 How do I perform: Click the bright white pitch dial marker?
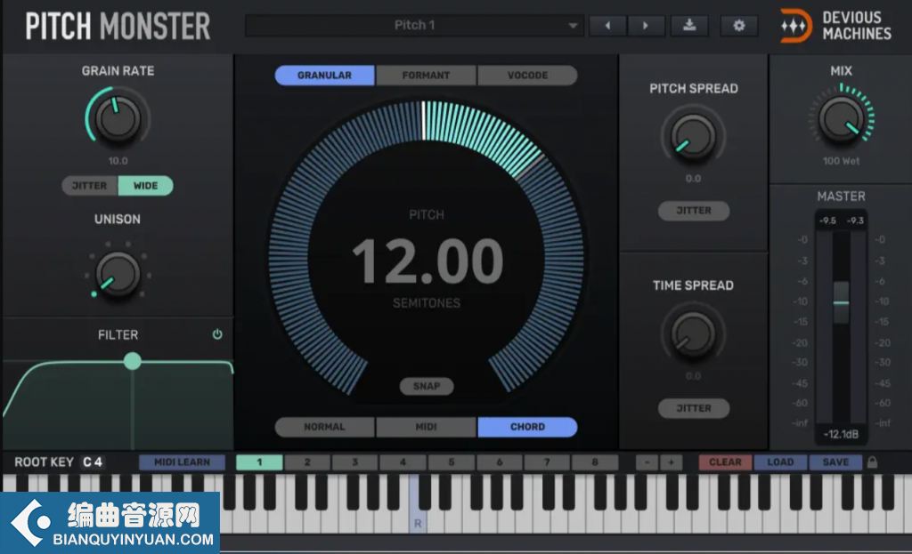tap(423, 121)
